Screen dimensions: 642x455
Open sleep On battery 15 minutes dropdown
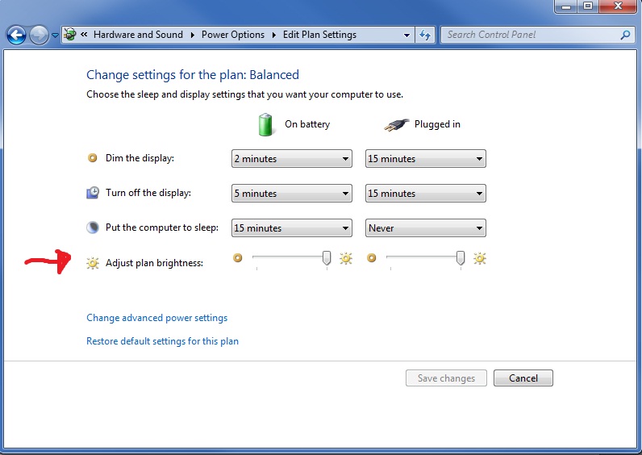click(291, 228)
